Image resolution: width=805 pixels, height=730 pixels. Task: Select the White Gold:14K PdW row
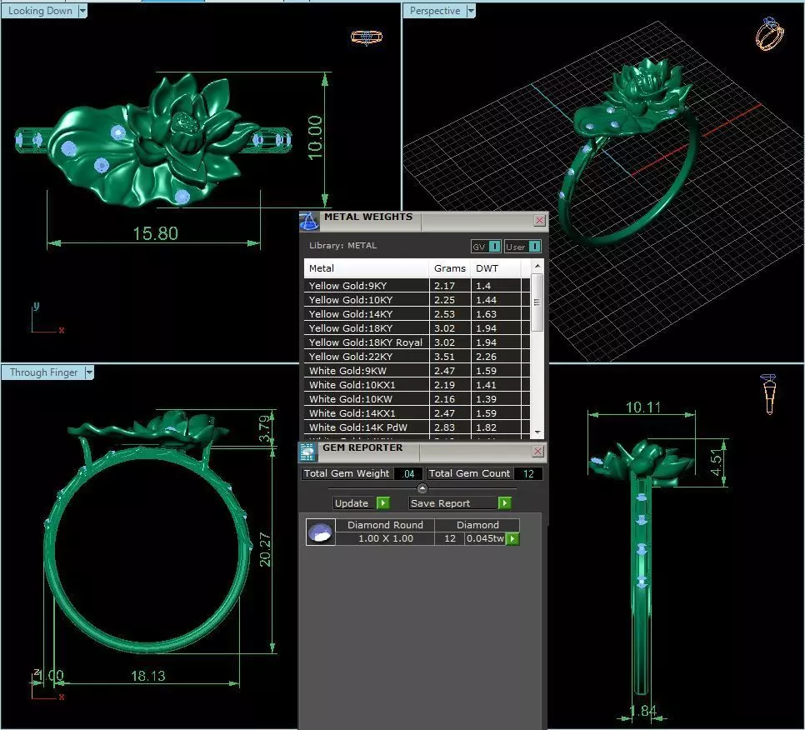[x=417, y=427]
